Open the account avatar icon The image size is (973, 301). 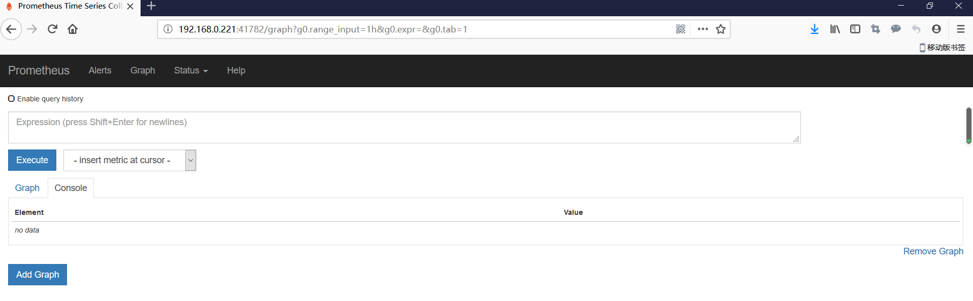click(936, 29)
